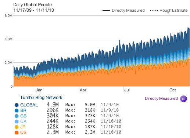Click the purple alpha Directly Measured badge
190x138 pixels.
pyautogui.click(x=183, y=99)
